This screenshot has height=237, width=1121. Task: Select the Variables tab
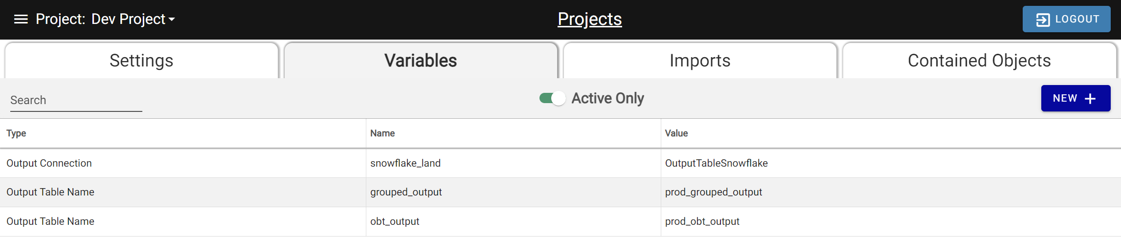(x=421, y=61)
